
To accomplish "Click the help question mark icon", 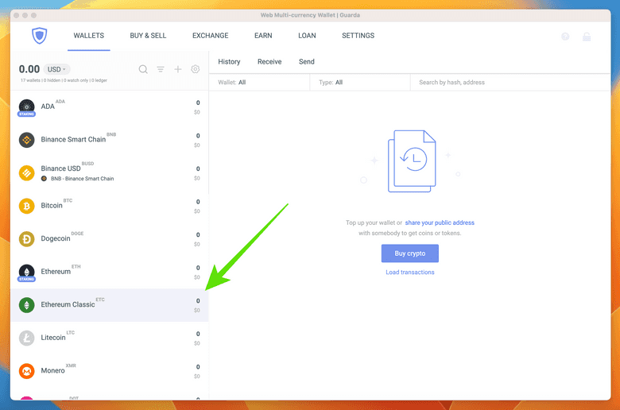I will (565, 37).
